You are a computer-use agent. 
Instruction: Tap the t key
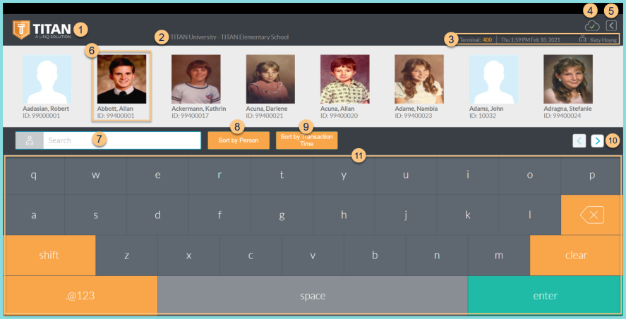pyautogui.click(x=282, y=175)
